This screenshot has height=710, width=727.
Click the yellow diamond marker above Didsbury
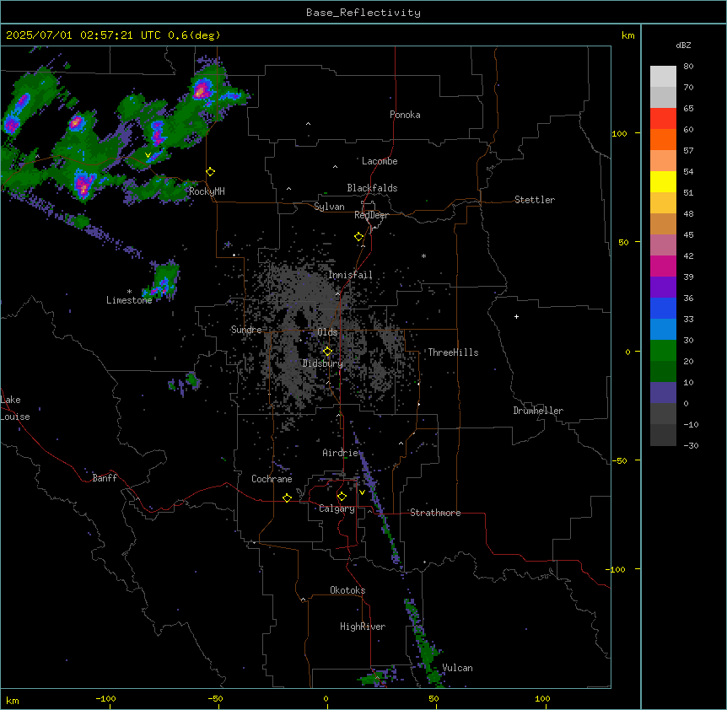click(x=327, y=352)
